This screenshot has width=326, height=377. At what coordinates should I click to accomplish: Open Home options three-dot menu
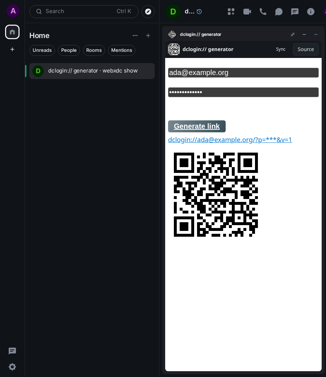[135, 36]
